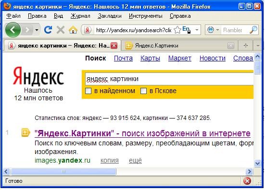The width and height of the screenshot is (265, 190).
Task: Bookmark this page with the star icon
Action: [x=177, y=30]
